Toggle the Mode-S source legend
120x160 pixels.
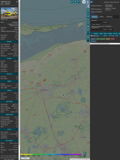coord(93,41)
